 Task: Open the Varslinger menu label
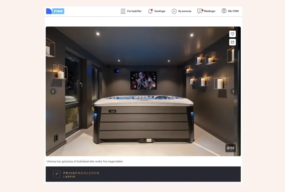coord(160,11)
